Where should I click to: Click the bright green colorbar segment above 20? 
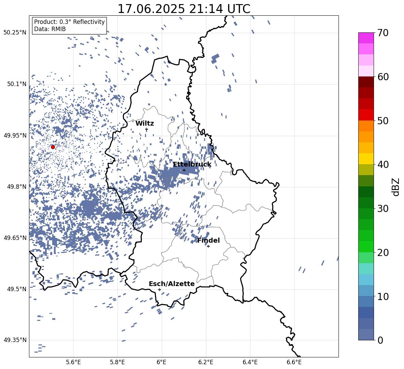[x=366, y=246]
